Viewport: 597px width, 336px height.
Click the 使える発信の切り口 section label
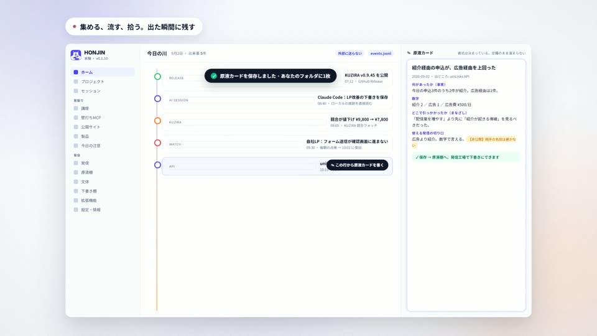click(428, 133)
